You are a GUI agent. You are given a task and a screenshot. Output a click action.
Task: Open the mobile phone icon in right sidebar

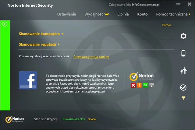coord(183,53)
